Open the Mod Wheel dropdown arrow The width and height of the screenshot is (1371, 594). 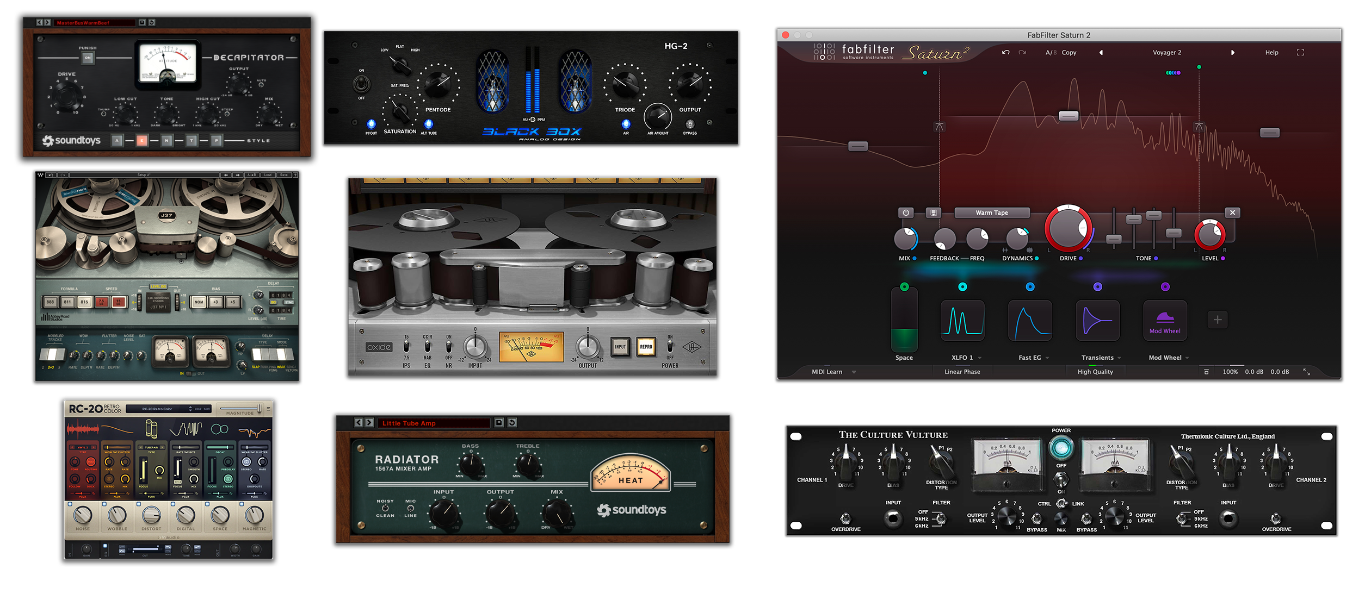coord(1187,358)
